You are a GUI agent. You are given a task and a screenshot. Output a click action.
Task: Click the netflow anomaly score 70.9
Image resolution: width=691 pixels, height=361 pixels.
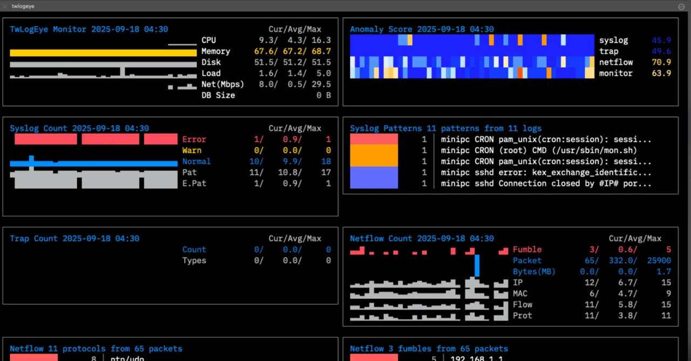661,62
